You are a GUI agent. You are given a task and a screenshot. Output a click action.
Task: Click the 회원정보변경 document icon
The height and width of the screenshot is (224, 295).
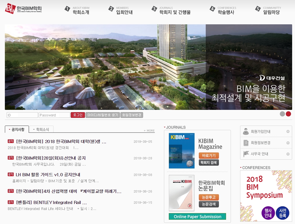[x=246, y=143]
